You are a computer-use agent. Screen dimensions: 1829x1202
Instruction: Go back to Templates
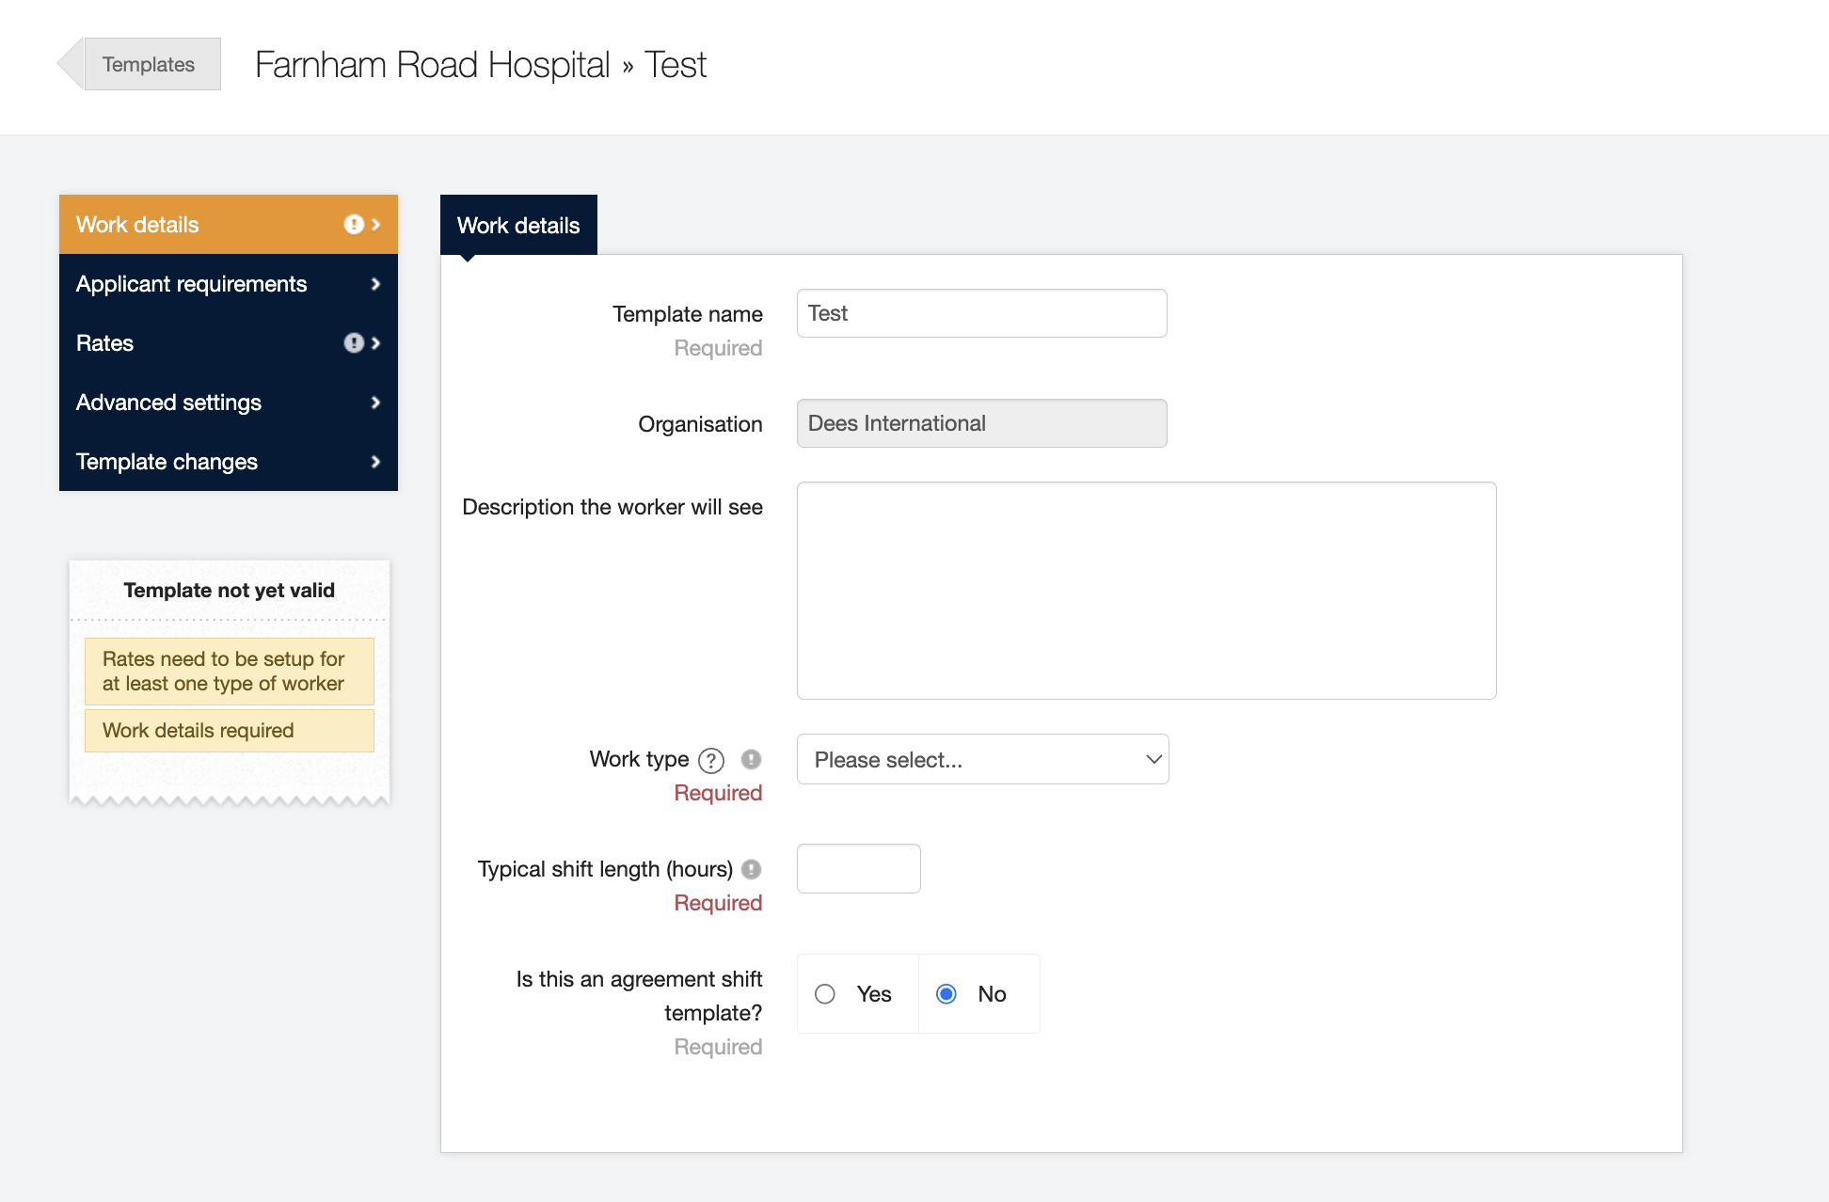coord(149,64)
